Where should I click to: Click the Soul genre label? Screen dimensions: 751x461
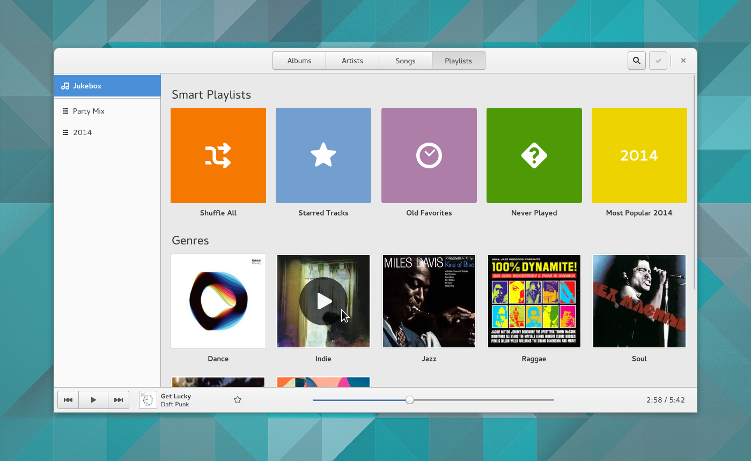[x=639, y=359]
